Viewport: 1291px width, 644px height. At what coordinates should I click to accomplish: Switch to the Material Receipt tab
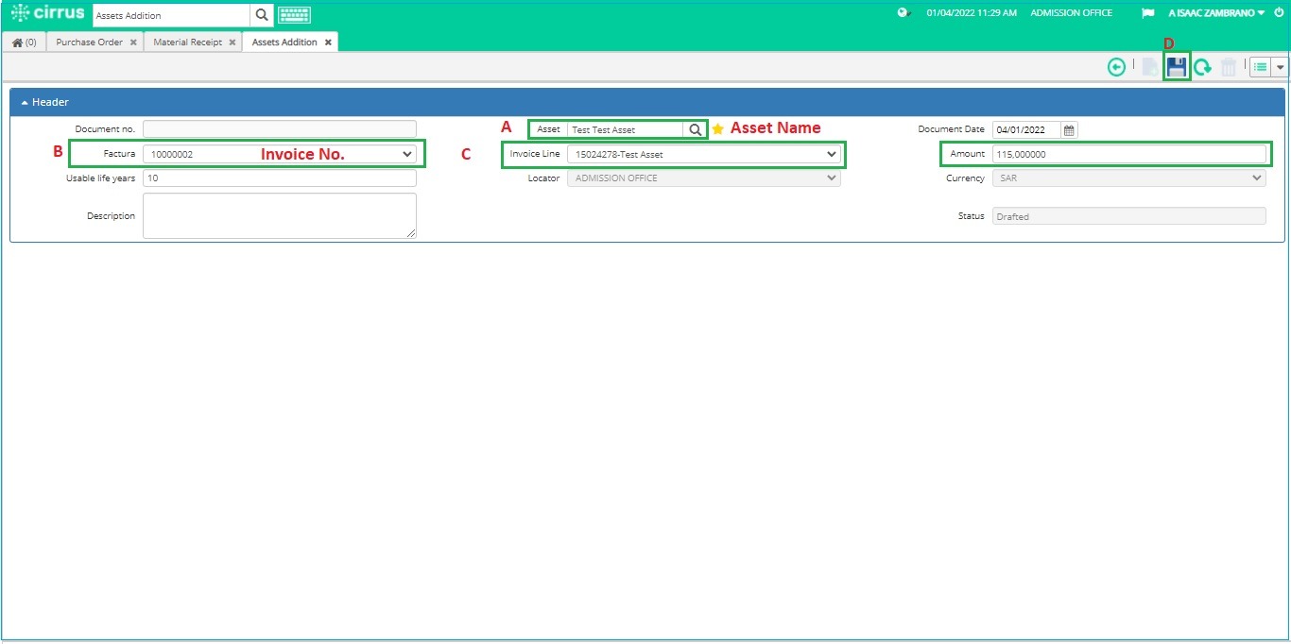pyautogui.click(x=187, y=42)
